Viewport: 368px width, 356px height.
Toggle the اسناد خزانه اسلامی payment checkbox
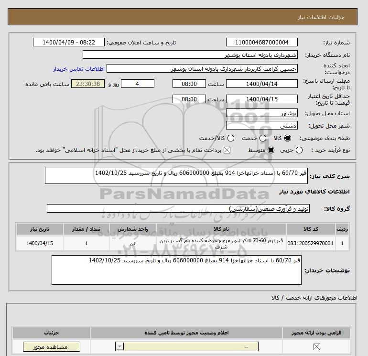point(227,150)
